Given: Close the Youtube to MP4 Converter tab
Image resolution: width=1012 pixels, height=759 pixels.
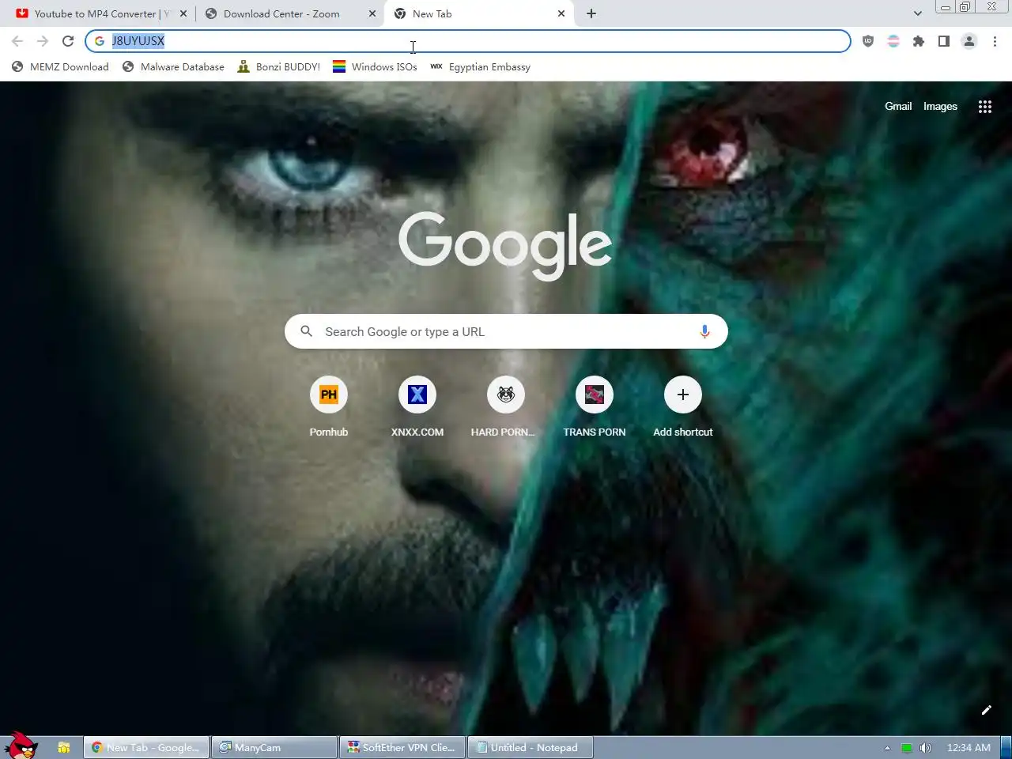Looking at the screenshot, I should [183, 13].
